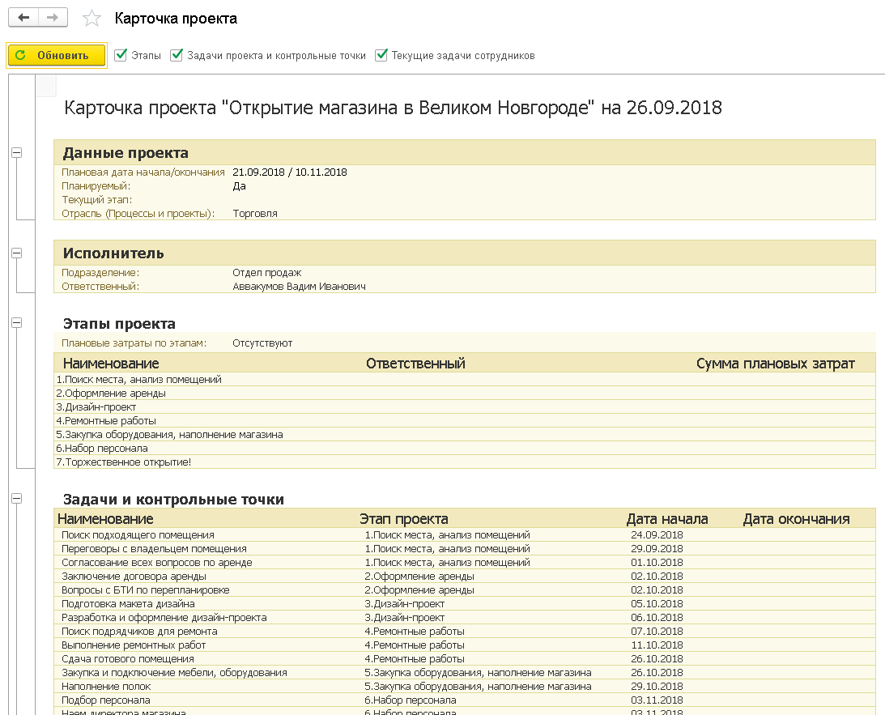Click the date value 21.09.2018 / 10.11.2018
This screenshot has width=885, height=715.
point(290,172)
